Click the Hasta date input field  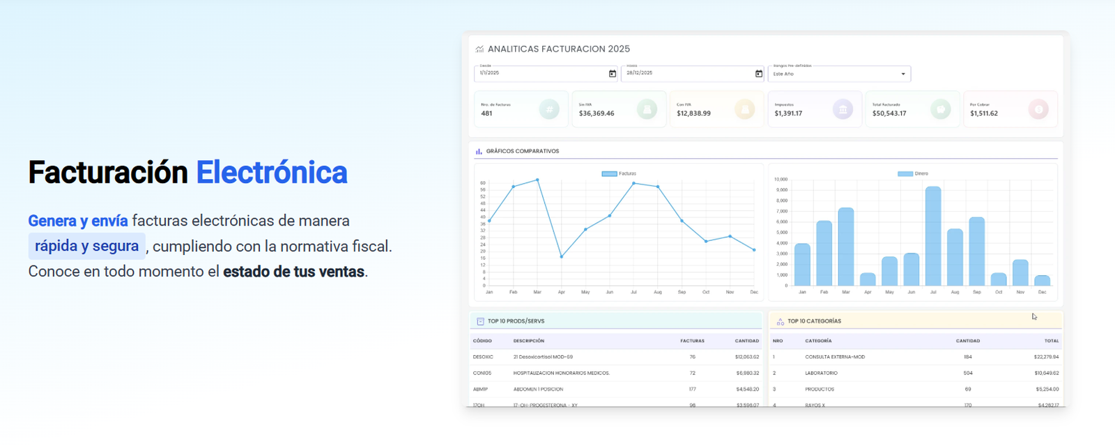point(693,74)
